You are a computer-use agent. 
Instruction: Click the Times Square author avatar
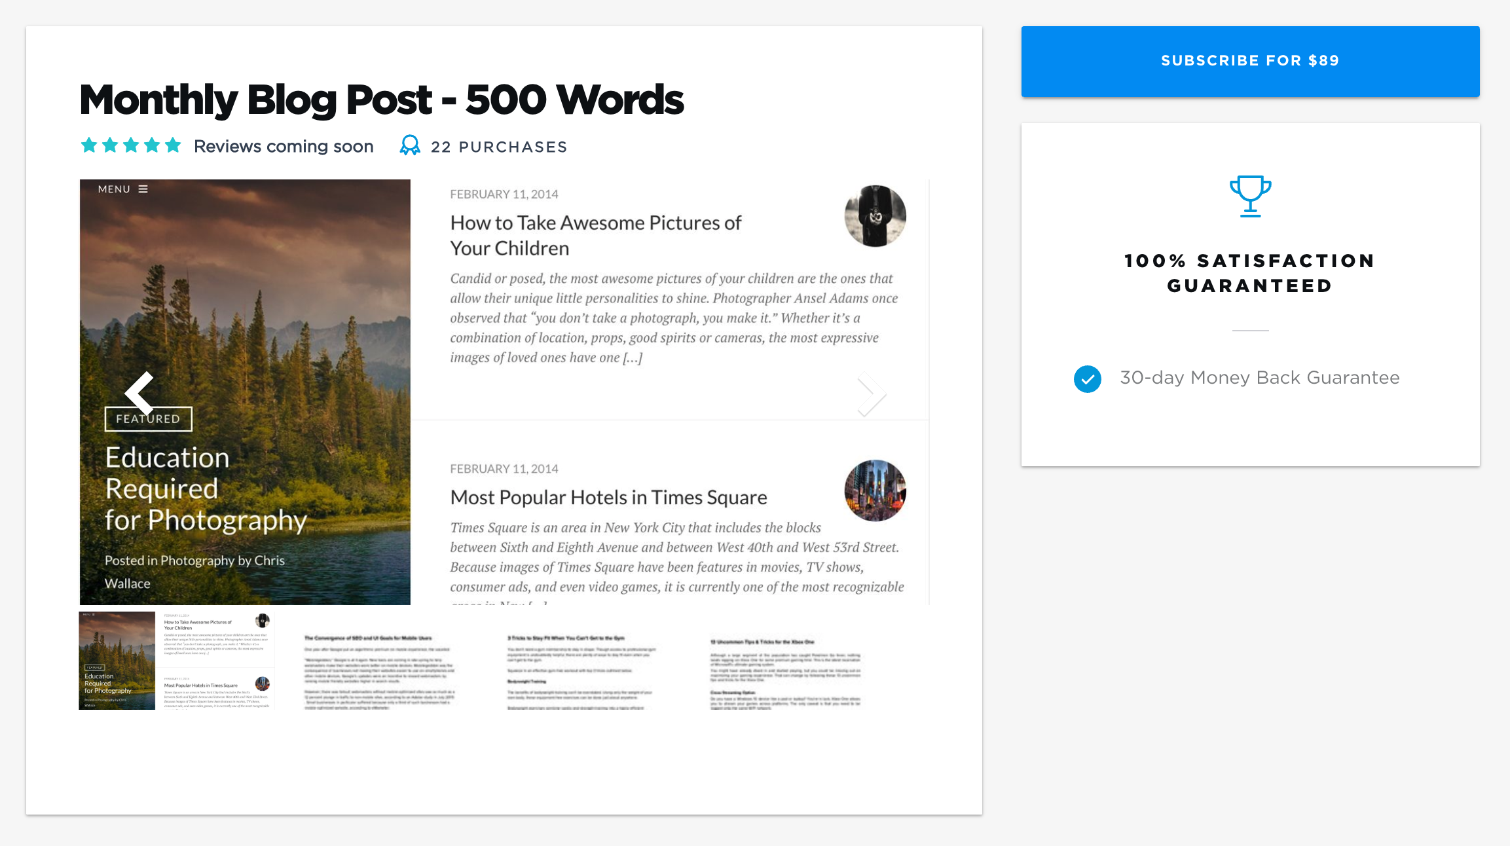click(x=875, y=490)
